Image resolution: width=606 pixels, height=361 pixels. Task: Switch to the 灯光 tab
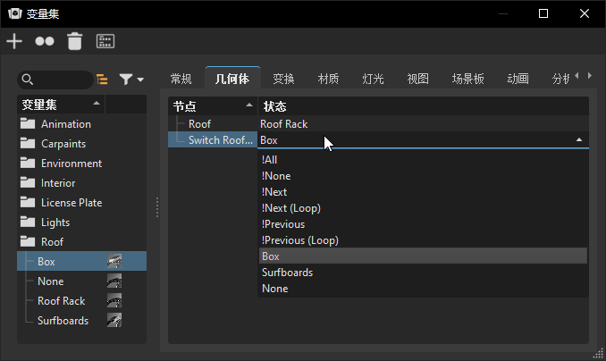373,79
